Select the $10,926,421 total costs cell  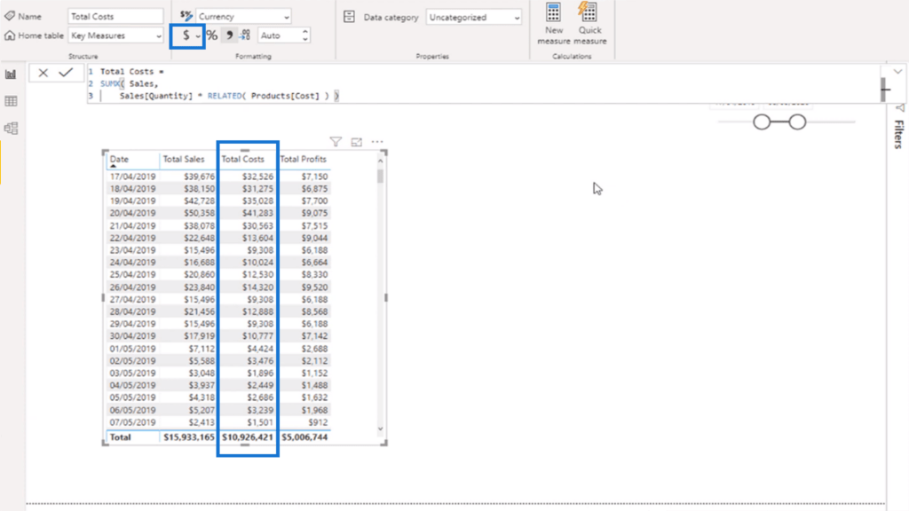(248, 436)
